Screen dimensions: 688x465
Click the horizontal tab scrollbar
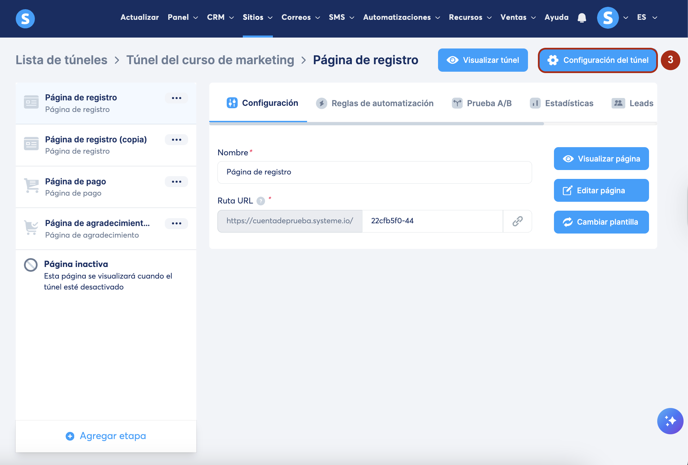coord(376,124)
